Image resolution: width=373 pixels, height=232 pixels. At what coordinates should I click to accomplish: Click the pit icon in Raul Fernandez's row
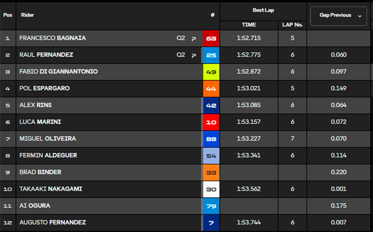(194, 56)
